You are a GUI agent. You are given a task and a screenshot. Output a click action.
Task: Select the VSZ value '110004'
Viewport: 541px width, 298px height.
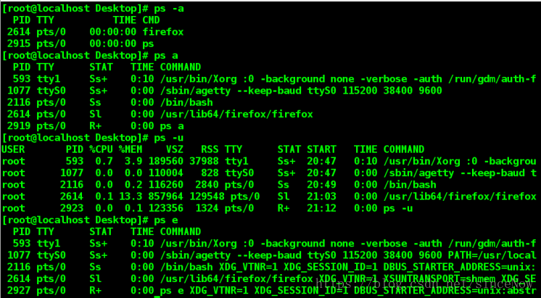pyautogui.click(x=166, y=173)
